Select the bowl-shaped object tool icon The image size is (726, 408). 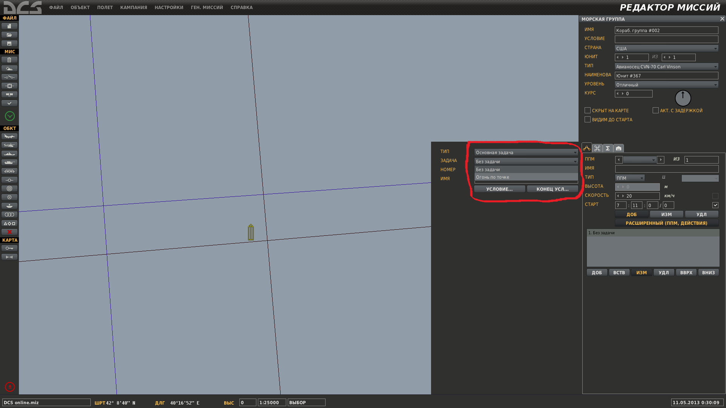pos(9,206)
